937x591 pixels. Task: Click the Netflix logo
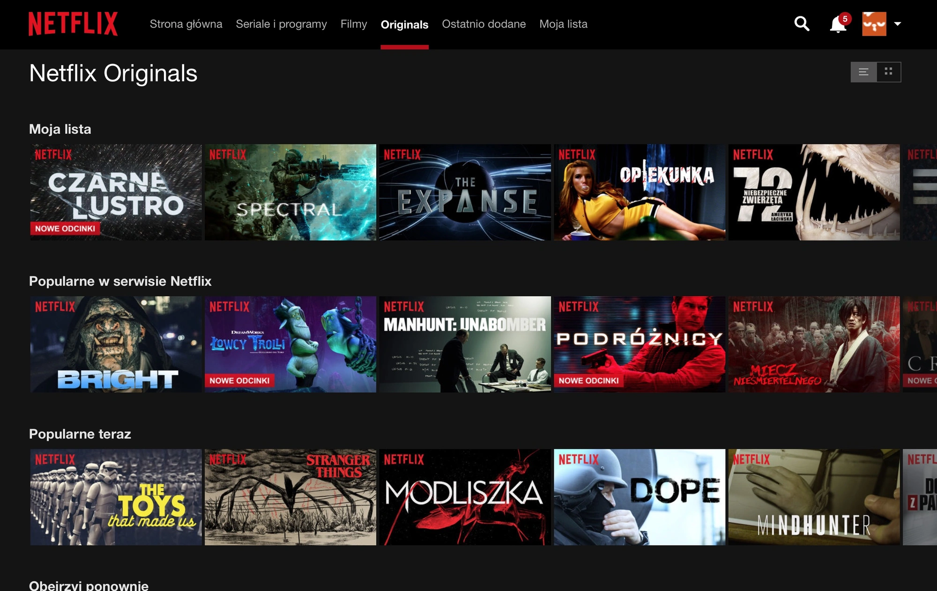coord(73,24)
